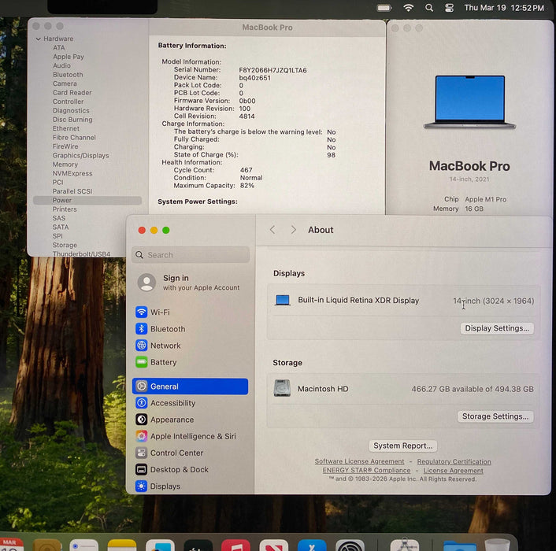Viewport: 556px width, 551px height.
Task: Open Music from the Dock
Action: [235, 545]
